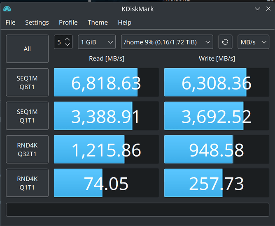
Task: Open the Profile menu
Action: [x=68, y=23]
